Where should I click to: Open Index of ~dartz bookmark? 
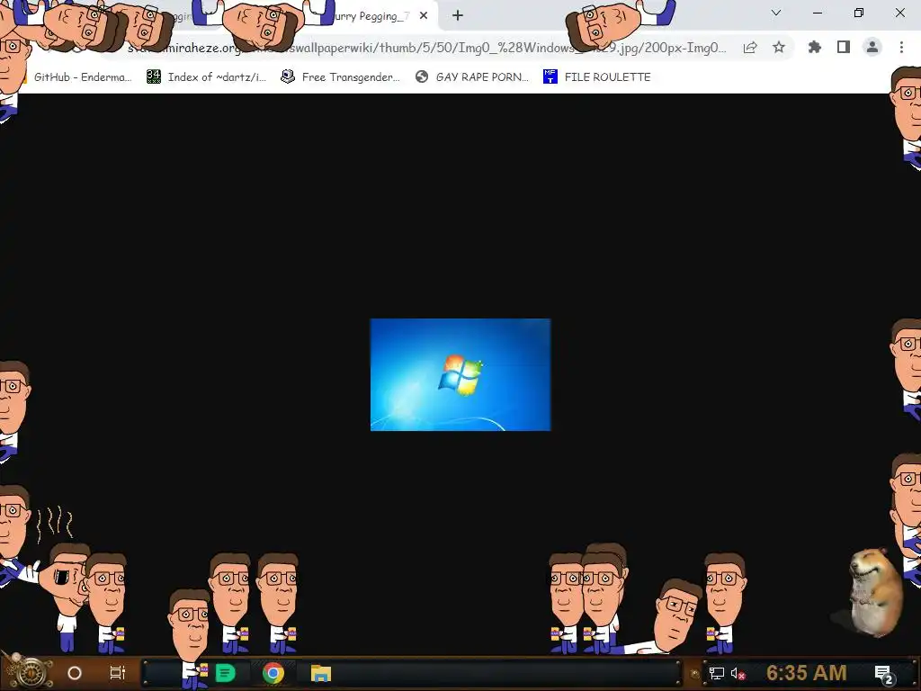click(x=206, y=77)
